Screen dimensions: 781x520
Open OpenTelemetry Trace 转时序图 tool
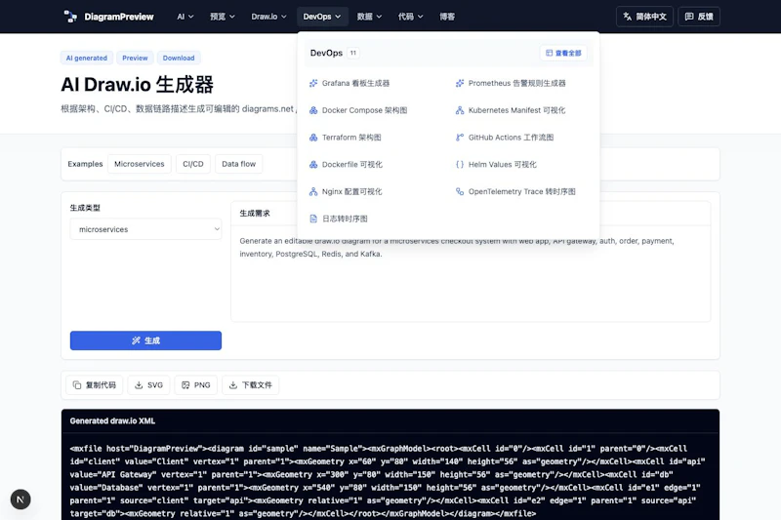(521, 191)
